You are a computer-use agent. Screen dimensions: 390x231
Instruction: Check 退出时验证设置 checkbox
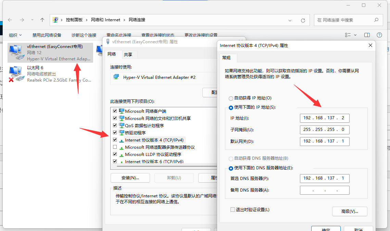(x=233, y=209)
